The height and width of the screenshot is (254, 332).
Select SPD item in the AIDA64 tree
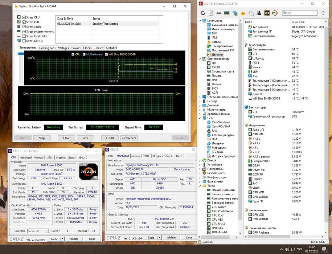214,80
